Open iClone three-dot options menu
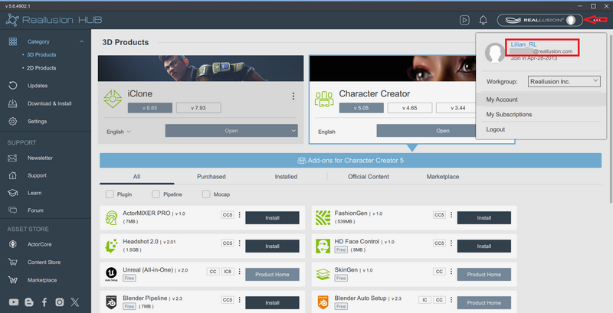The image size is (613, 313). coord(293,96)
